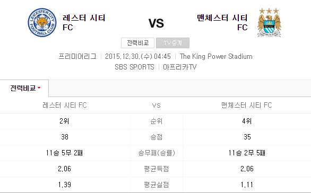Click the 프리미어리그 league label

pos(77,57)
